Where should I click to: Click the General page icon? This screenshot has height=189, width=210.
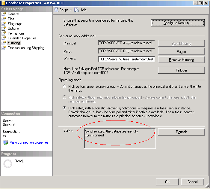[x=4, y=14]
